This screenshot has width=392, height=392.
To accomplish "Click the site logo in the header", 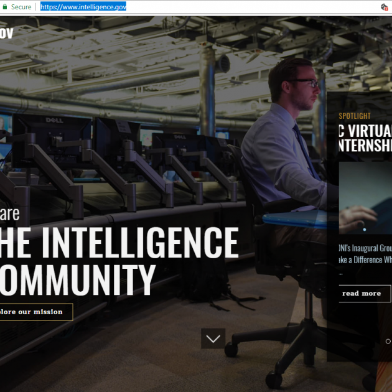I will (6, 32).
